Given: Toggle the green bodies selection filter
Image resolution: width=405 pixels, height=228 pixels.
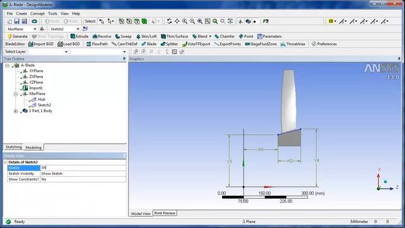Looking at the screenshot, I should click(x=144, y=21).
